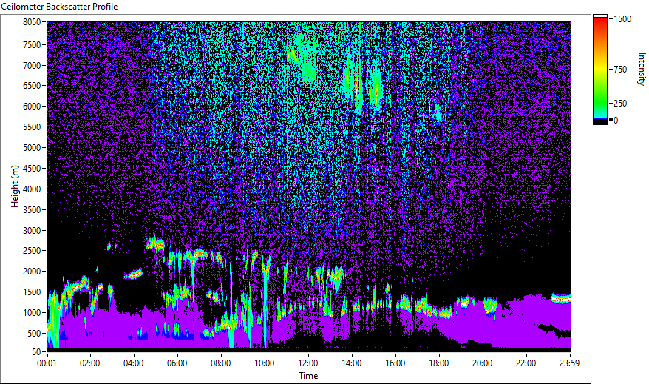Click the 250 label on the intensity scale
Screen dimensions: 649x384
pos(620,104)
